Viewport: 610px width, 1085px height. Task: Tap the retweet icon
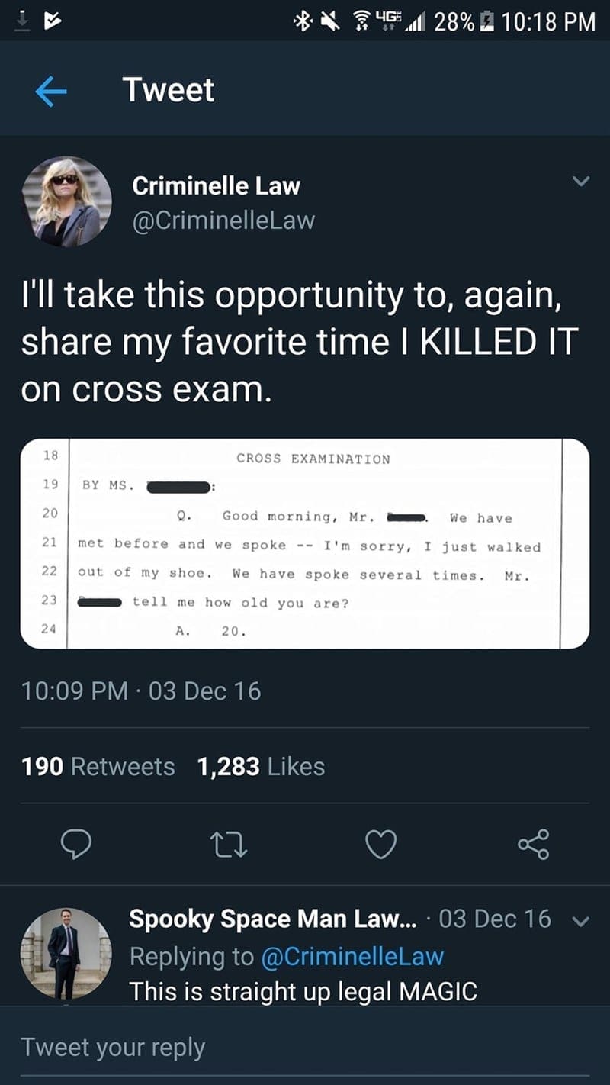pyautogui.click(x=229, y=845)
